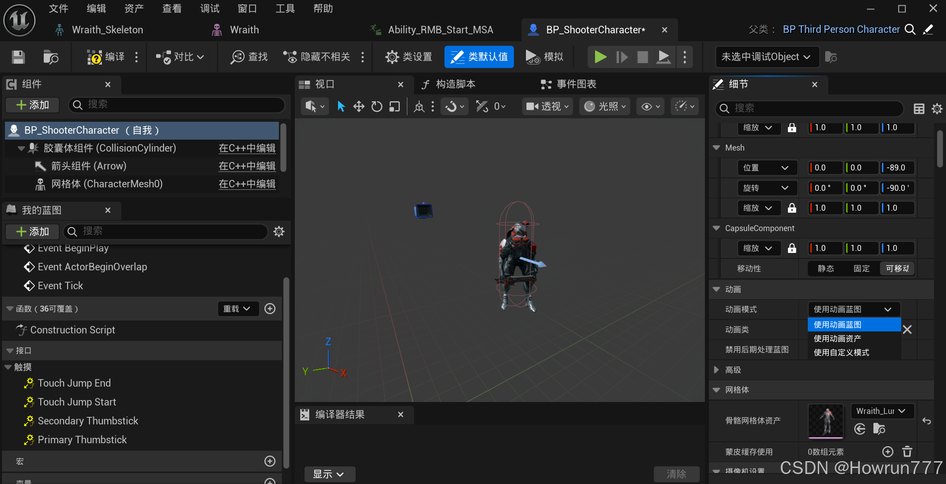
Task: Select Touch Jump Start entry
Action: pos(77,402)
